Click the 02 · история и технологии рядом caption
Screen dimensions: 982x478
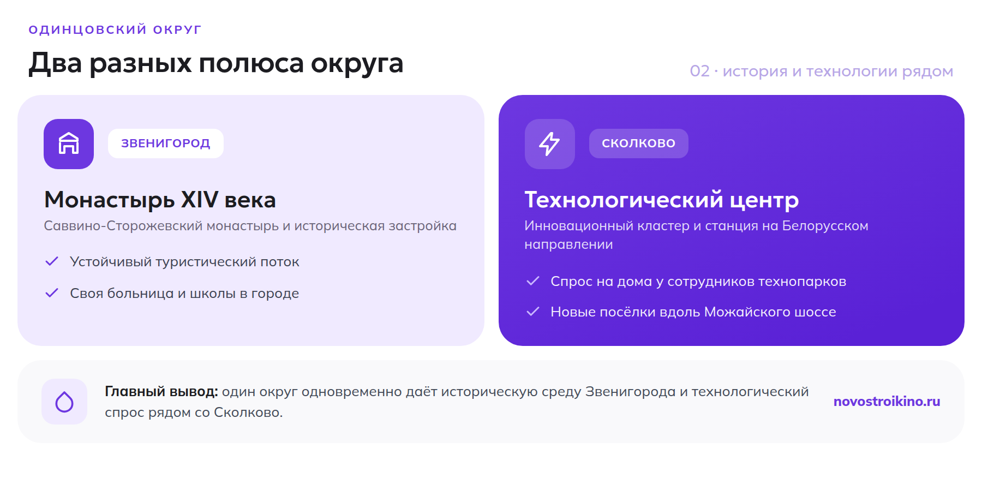(822, 71)
